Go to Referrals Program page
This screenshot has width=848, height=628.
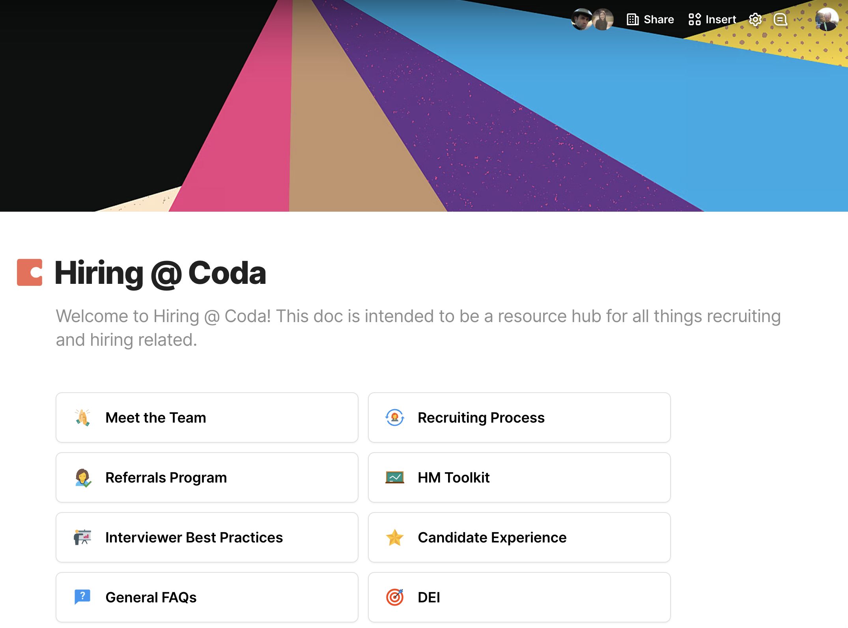pyautogui.click(x=207, y=477)
